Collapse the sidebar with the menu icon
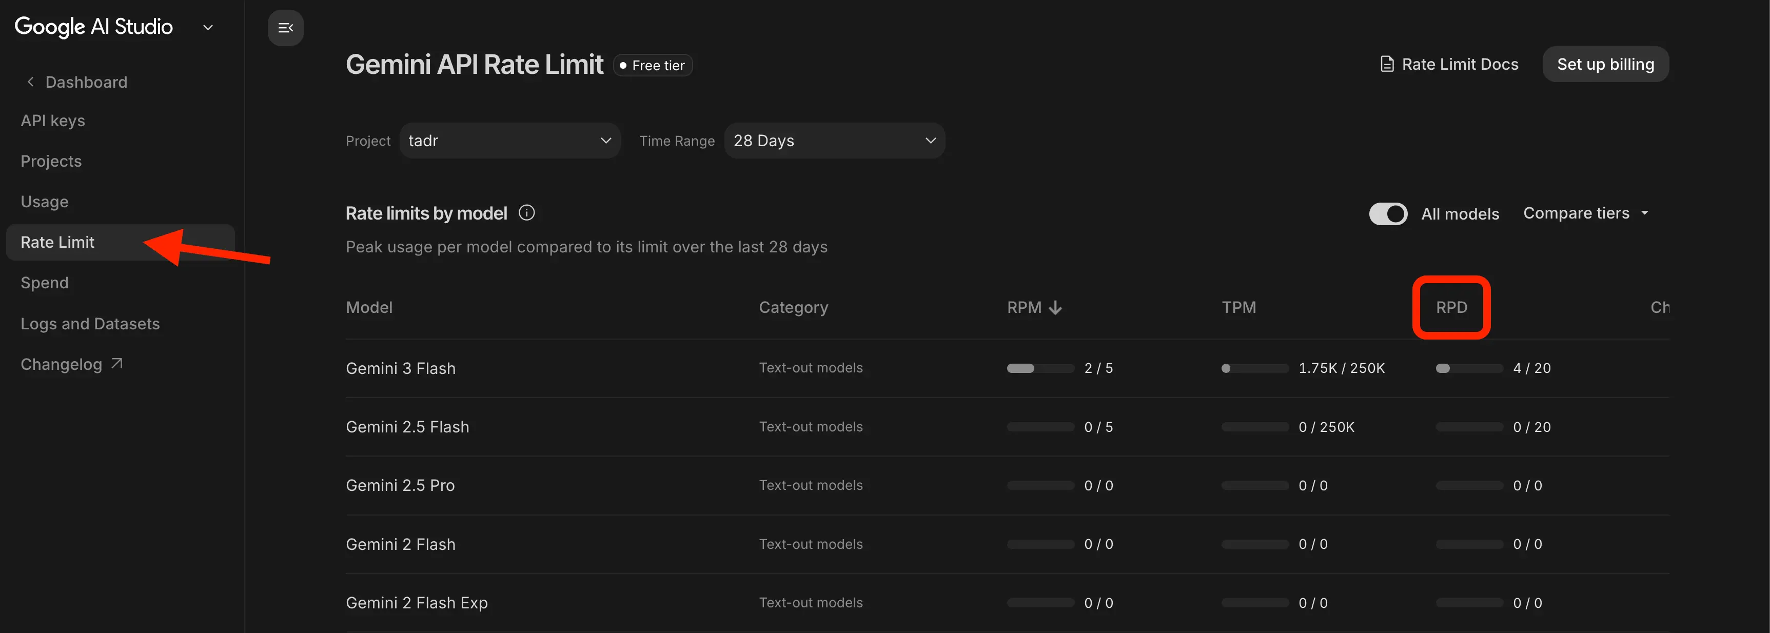The width and height of the screenshot is (1770, 633). [285, 28]
